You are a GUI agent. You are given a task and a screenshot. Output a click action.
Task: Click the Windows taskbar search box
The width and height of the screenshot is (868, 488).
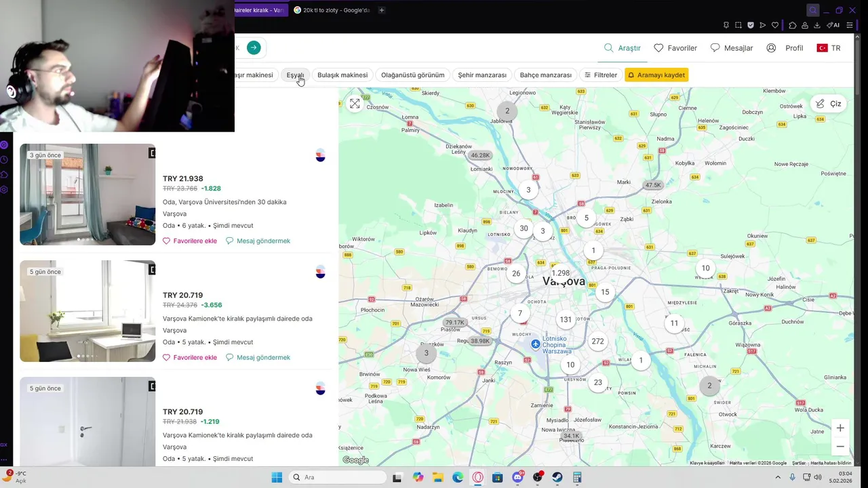(338, 477)
